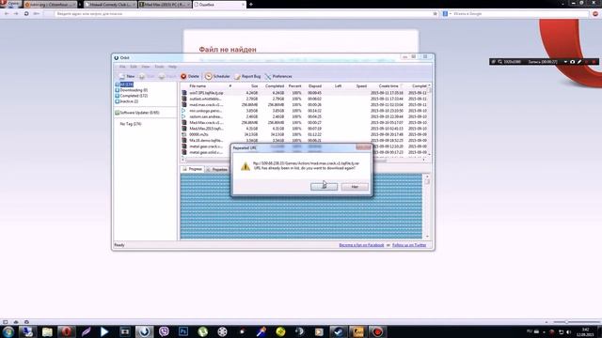602x338 pixels.
Task: Open the recording overlay dropdown arrow
Action: point(565,62)
